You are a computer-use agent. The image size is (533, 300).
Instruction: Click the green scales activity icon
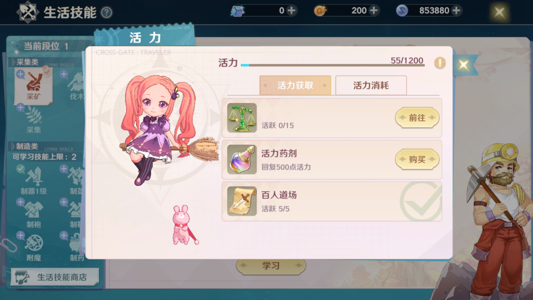[242, 117]
